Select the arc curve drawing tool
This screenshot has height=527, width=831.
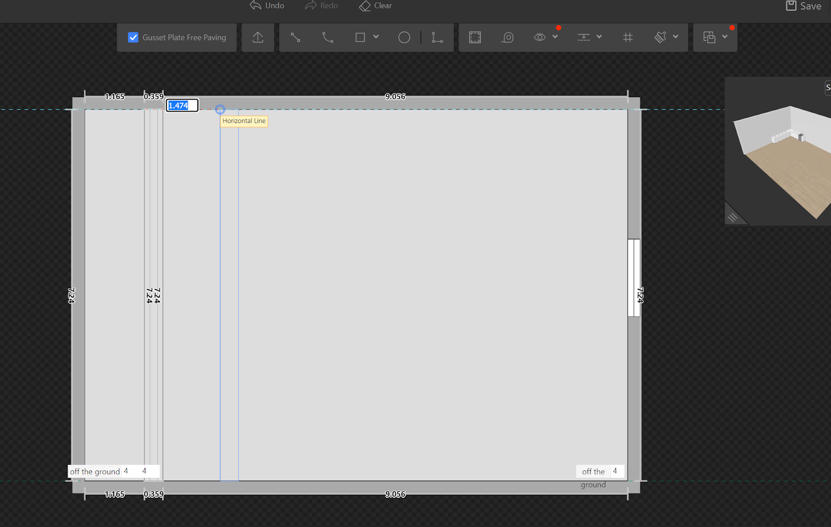click(328, 37)
